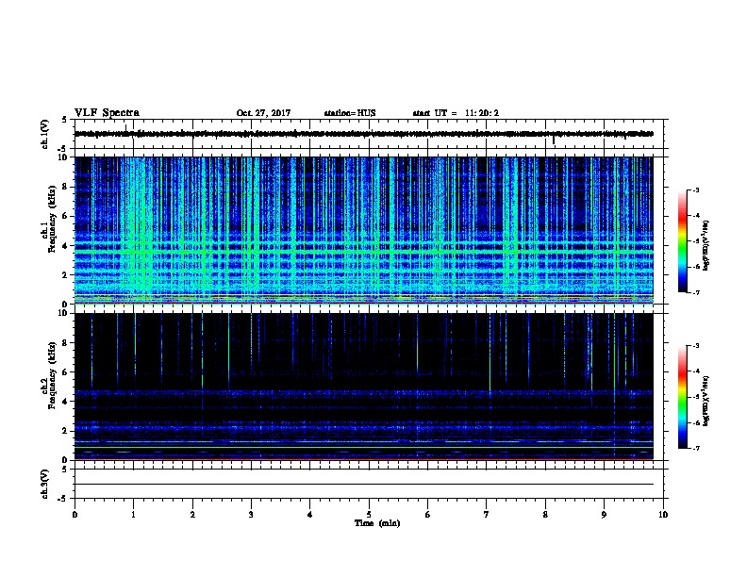This screenshot has width=747, height=577.
Task: Click the '-7' label on ch.2 color bar
Action: pyautogui.click(x=695, y=449)
